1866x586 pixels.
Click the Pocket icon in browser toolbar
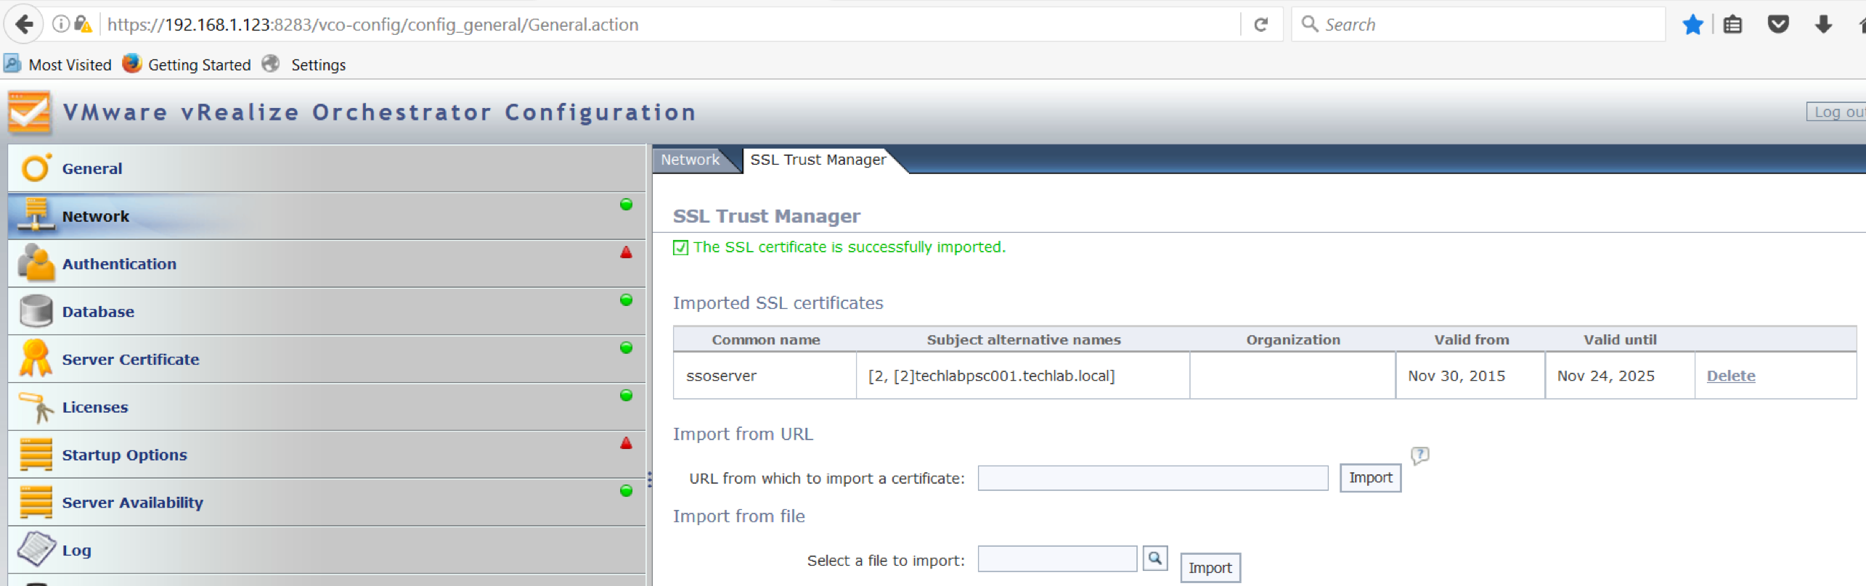click(x=1778, y=25)
